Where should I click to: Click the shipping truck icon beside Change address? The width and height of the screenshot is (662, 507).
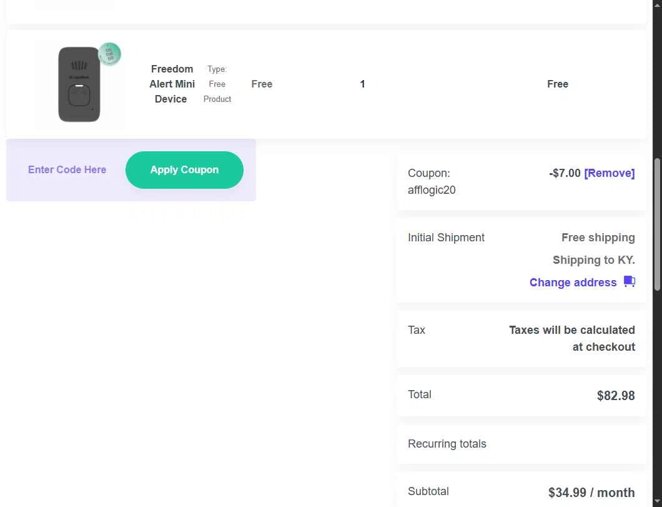(x=630, y=281)
